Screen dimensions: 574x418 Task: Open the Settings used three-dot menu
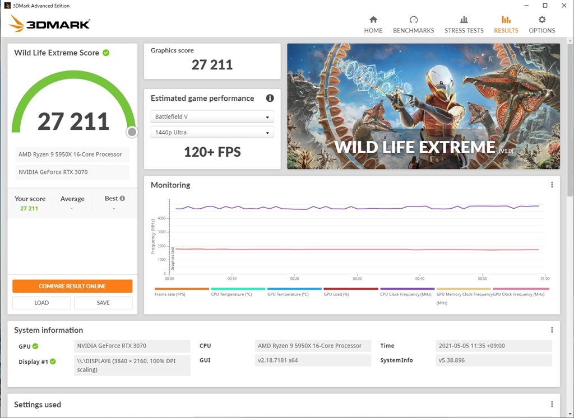[552, 404]
